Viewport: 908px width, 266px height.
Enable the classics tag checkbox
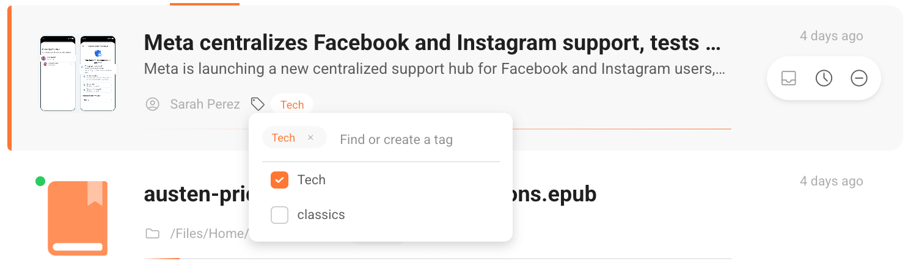click(x=279, y=215)
